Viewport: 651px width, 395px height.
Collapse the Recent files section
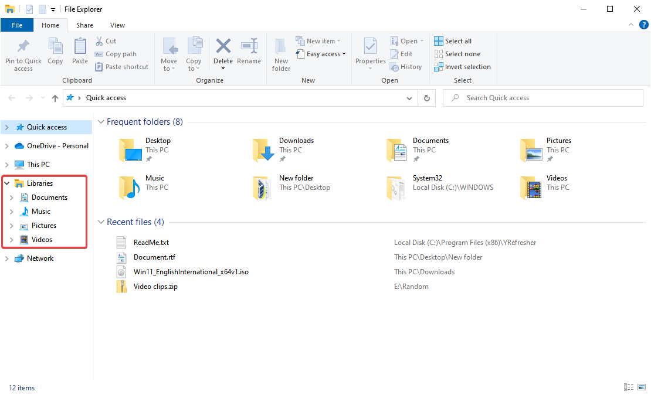click(x=101, y=222)
